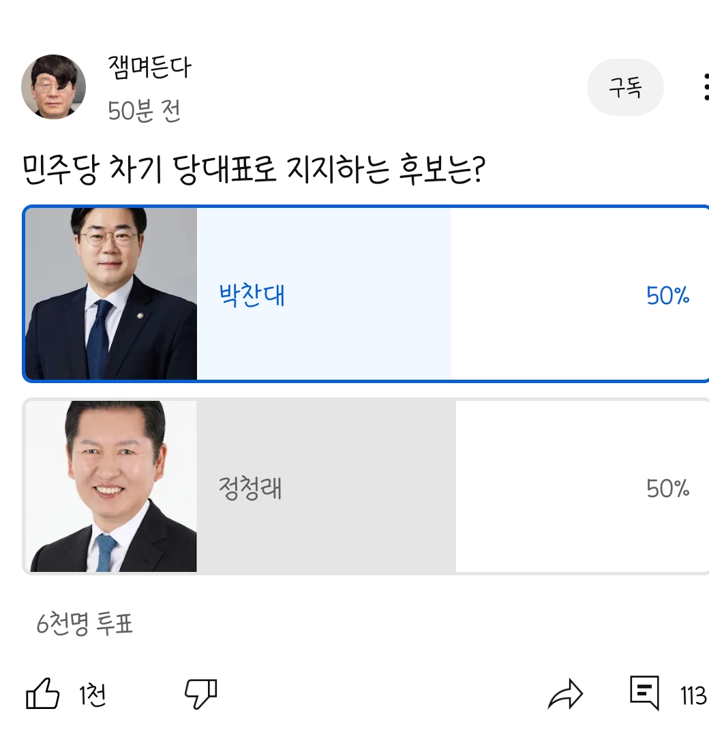Screen dimensions: 709x756
Task: Tap the 6천명 투표 vote count text
Action: click(x=85, y=624)
